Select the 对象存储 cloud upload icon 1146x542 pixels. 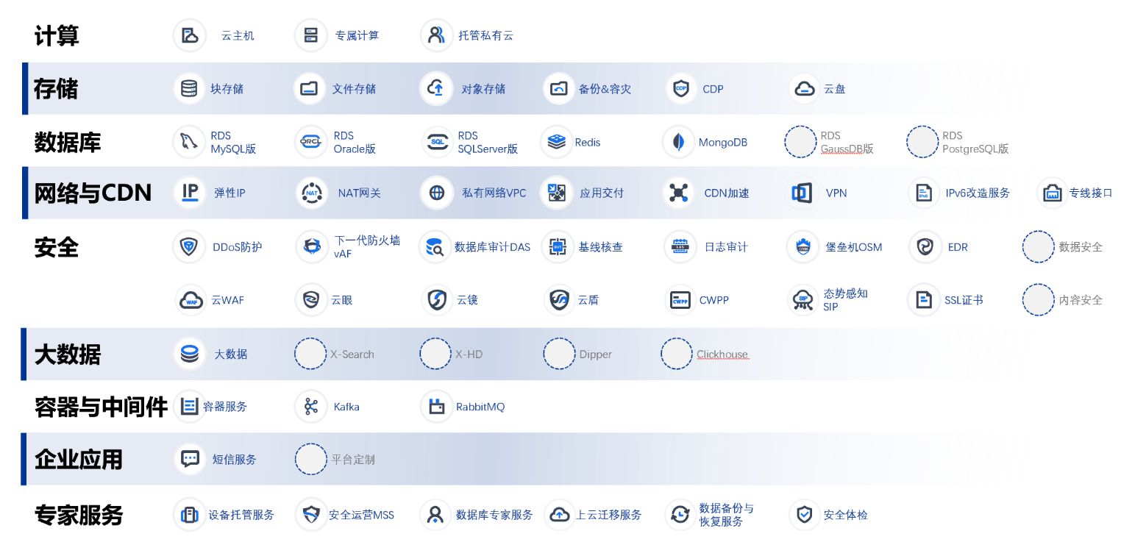pos(436,88)
